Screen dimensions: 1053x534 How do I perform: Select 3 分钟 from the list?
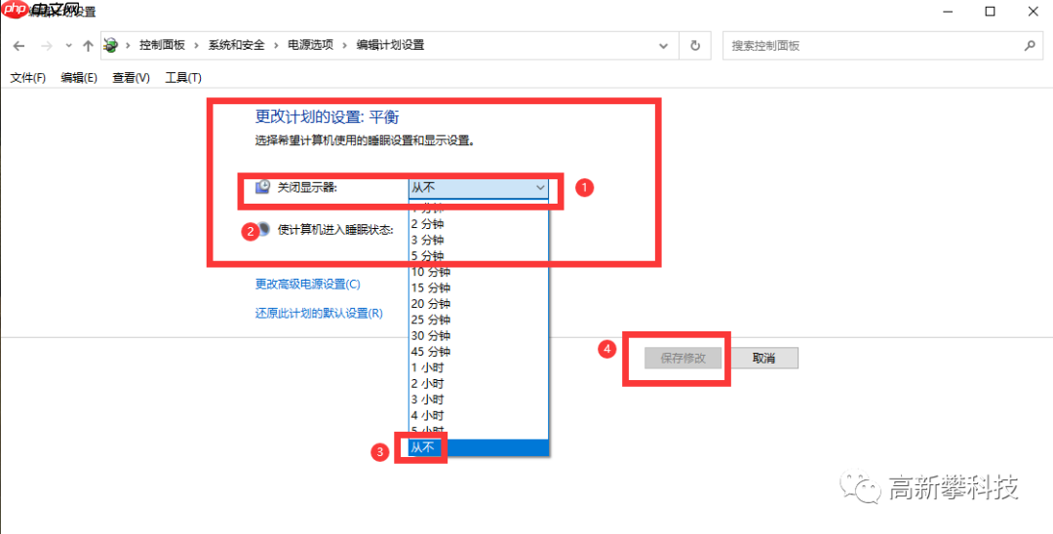tap(479, 240)
